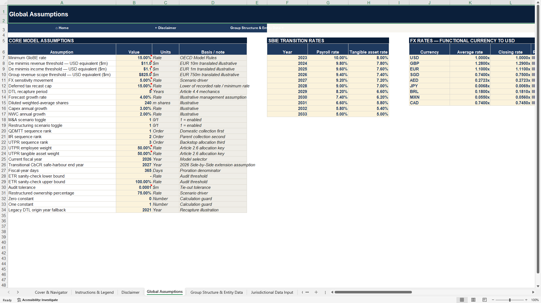
Task: Select Audit tolerance value 0.0001
Action: (x=134, y=187)
